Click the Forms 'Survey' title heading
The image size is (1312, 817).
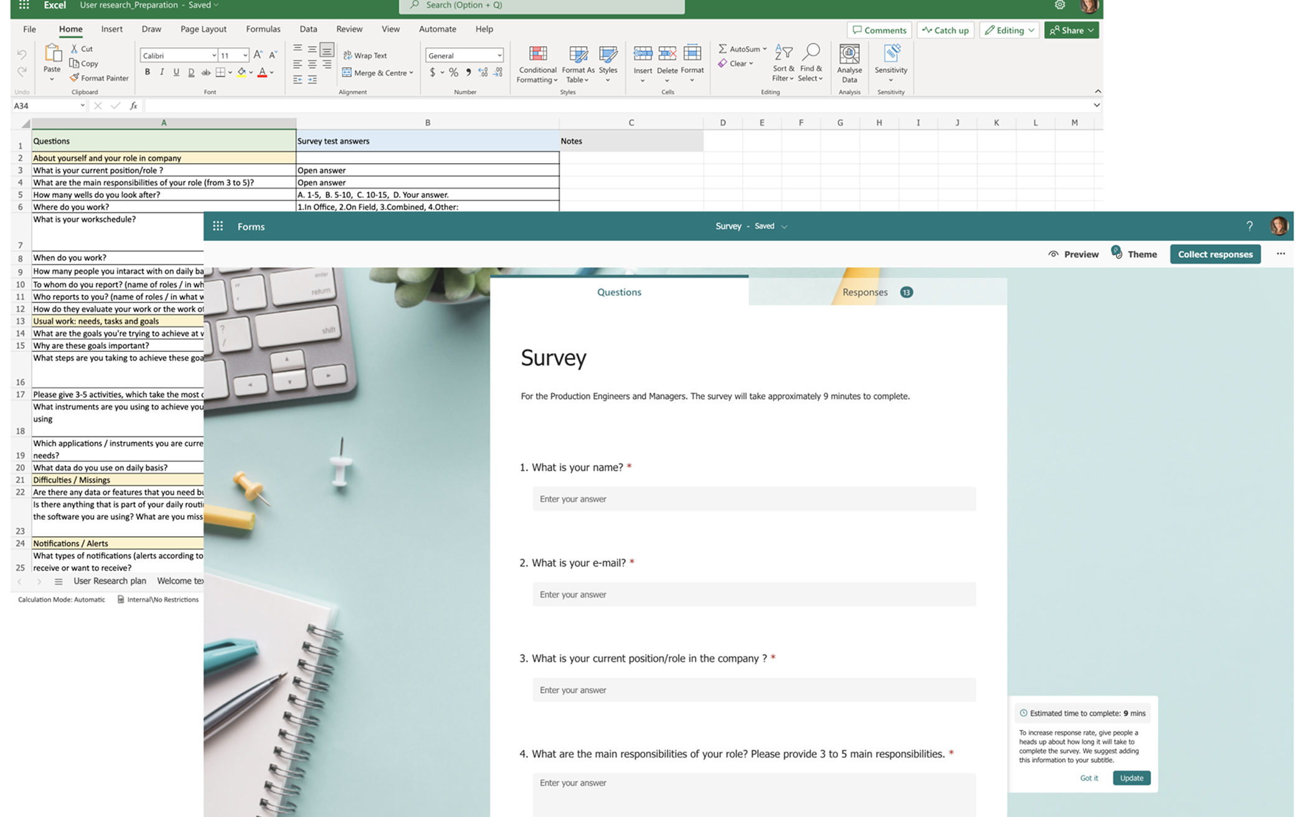point(554,357)
